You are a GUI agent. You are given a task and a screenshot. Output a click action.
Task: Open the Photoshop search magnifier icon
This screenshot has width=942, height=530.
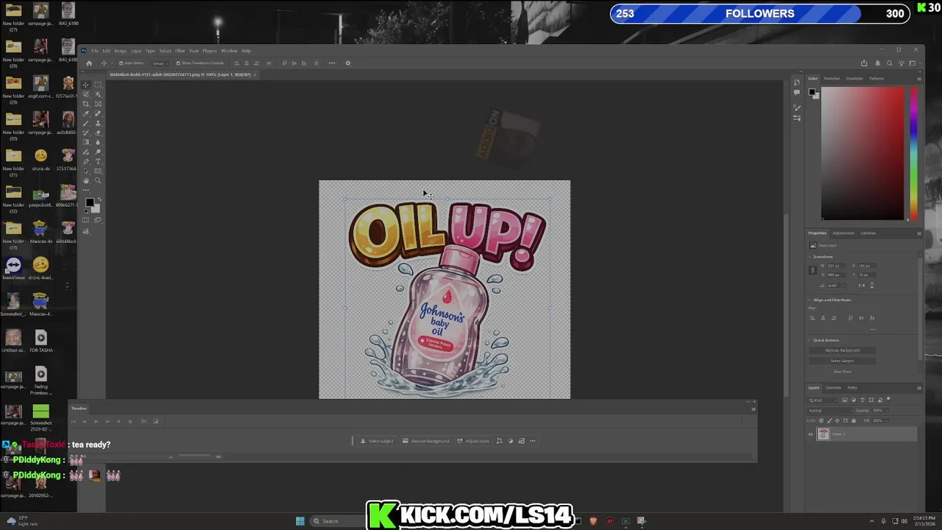(x=889, y=63)
